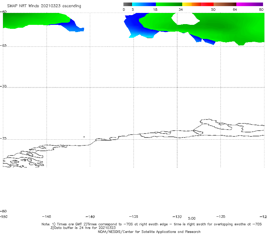Click the swath time label '5:00'

point(192,219)
